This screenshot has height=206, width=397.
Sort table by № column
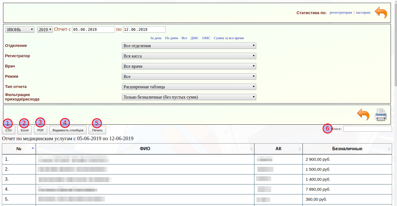(x=19, y=149)
